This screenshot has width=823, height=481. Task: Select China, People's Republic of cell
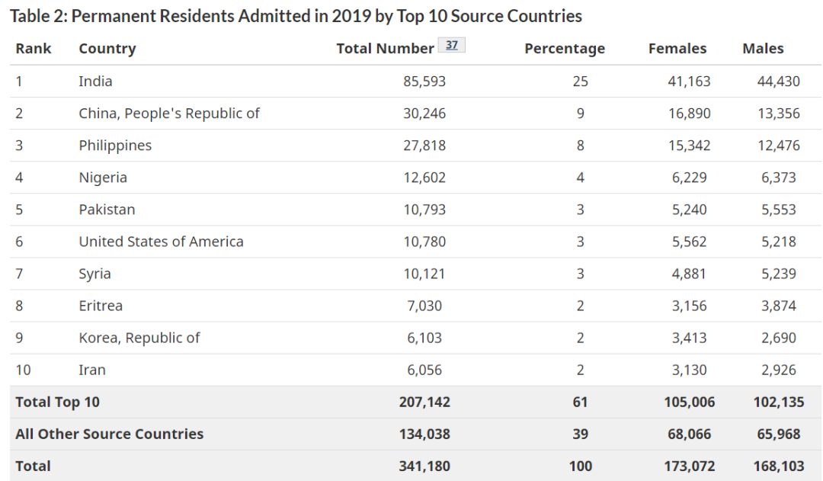(169, 114)
